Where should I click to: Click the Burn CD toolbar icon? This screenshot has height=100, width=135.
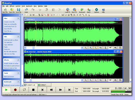click(x=74, y=11)
